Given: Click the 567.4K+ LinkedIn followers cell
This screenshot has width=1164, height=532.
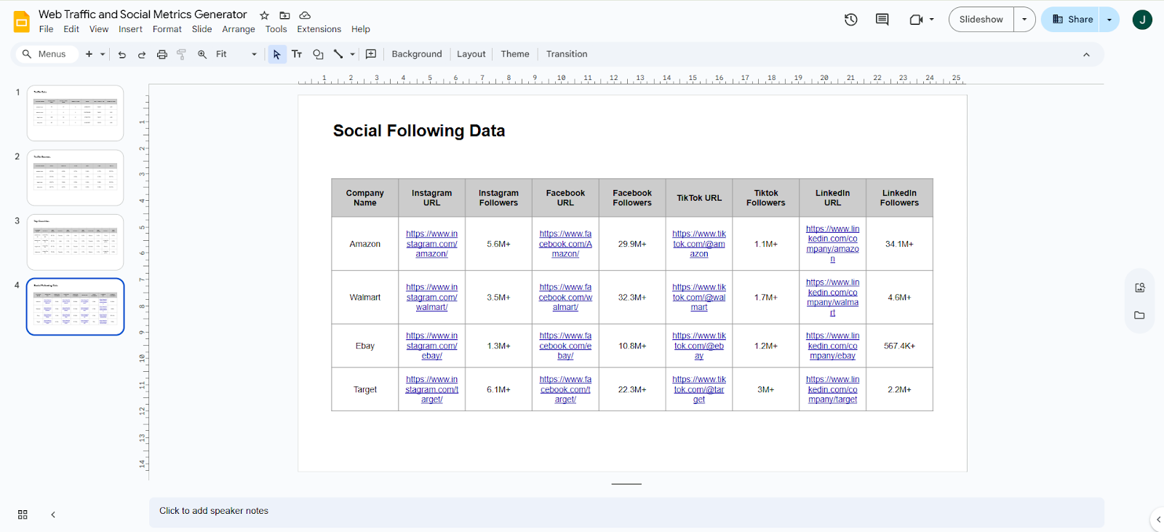Looking at the screenshot, I should pos(899,346).
